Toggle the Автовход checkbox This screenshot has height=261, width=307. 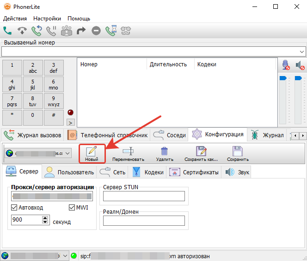(14, 207)
